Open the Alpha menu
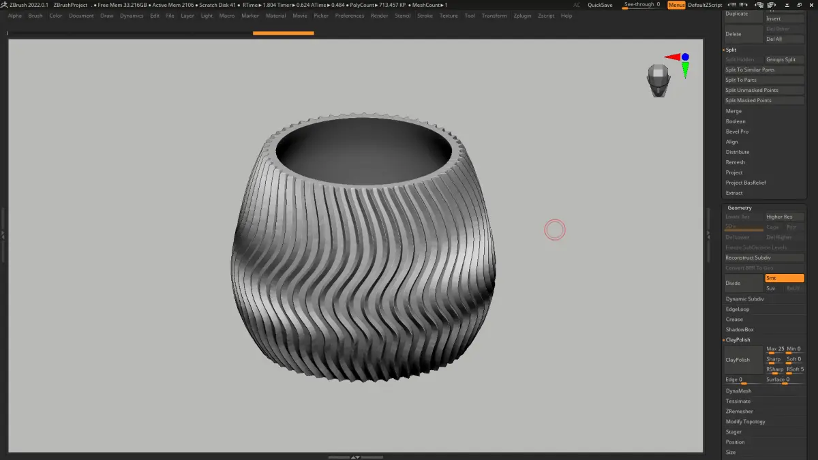Image resolution: width=818 pixels, height=460 pixels. [15, 16]
